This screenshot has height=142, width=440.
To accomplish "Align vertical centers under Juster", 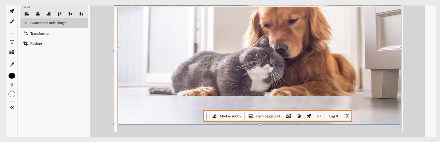I will (x=70, y=14).
